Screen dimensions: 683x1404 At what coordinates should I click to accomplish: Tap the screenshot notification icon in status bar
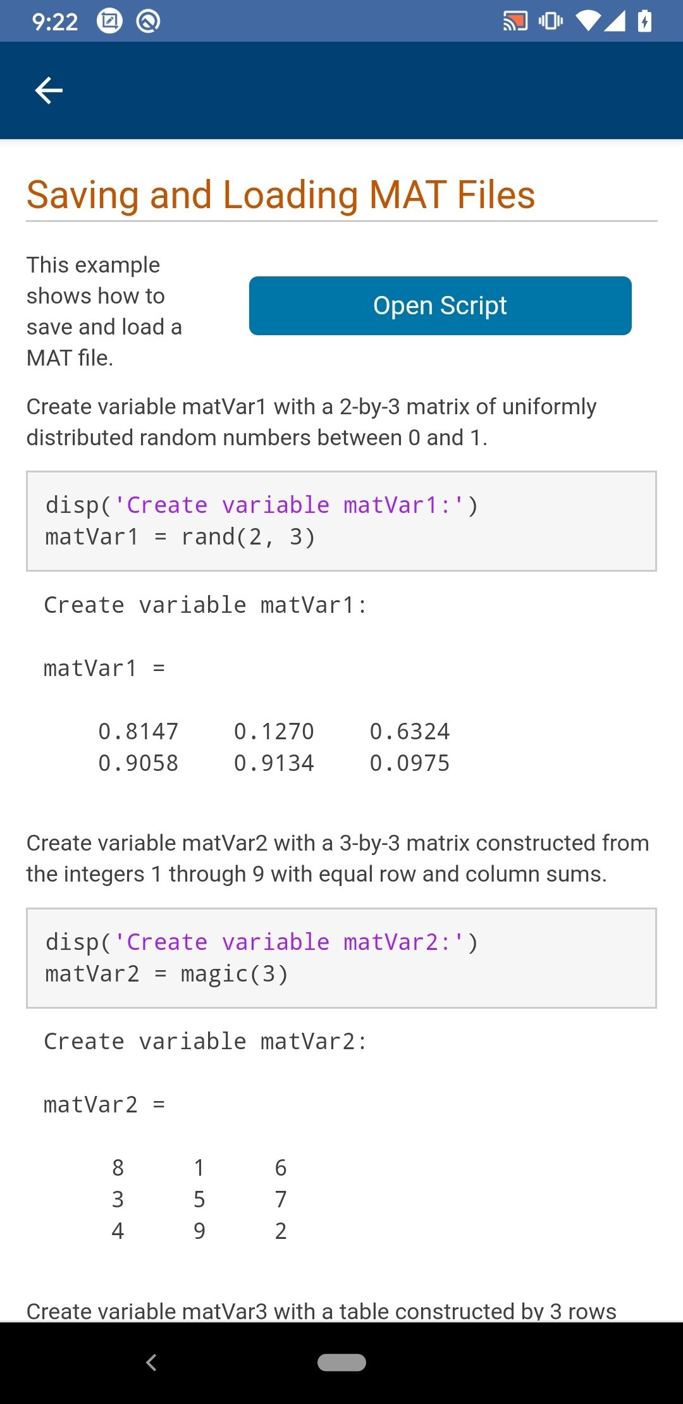pos(109,22)
